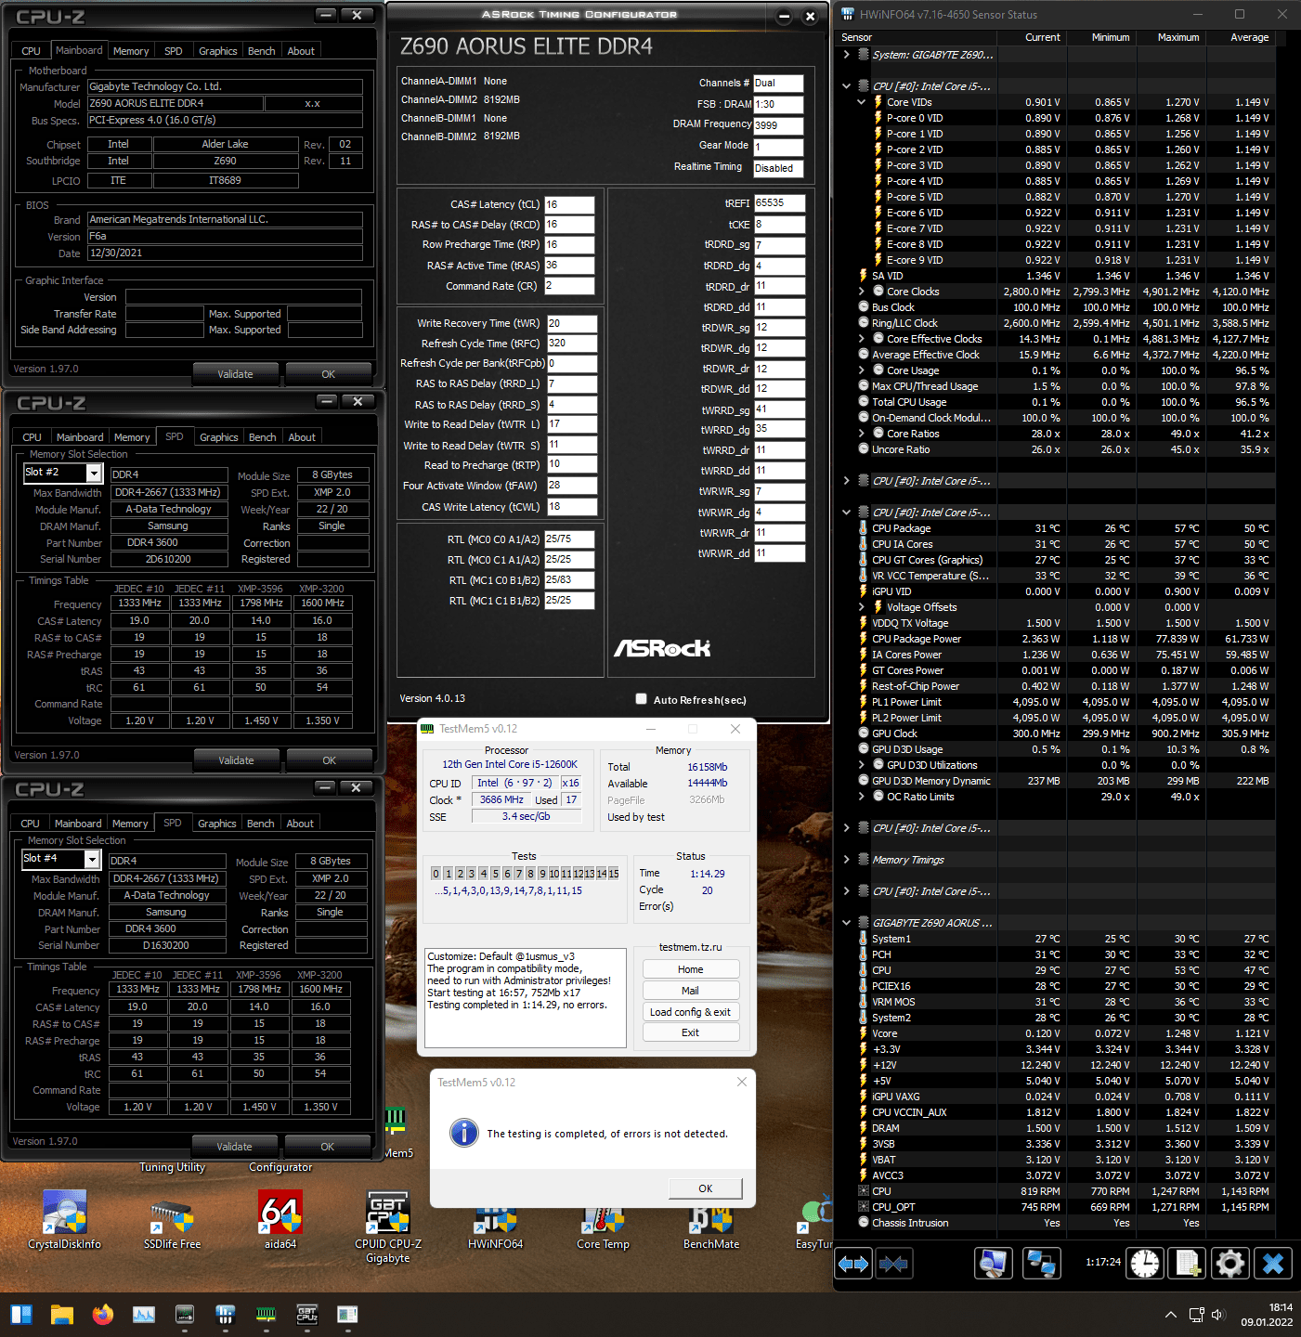The image size is (1301, 1337).
Task: Click the ASRock logo in Timing Configurator
Action: (x=662, y=648)
